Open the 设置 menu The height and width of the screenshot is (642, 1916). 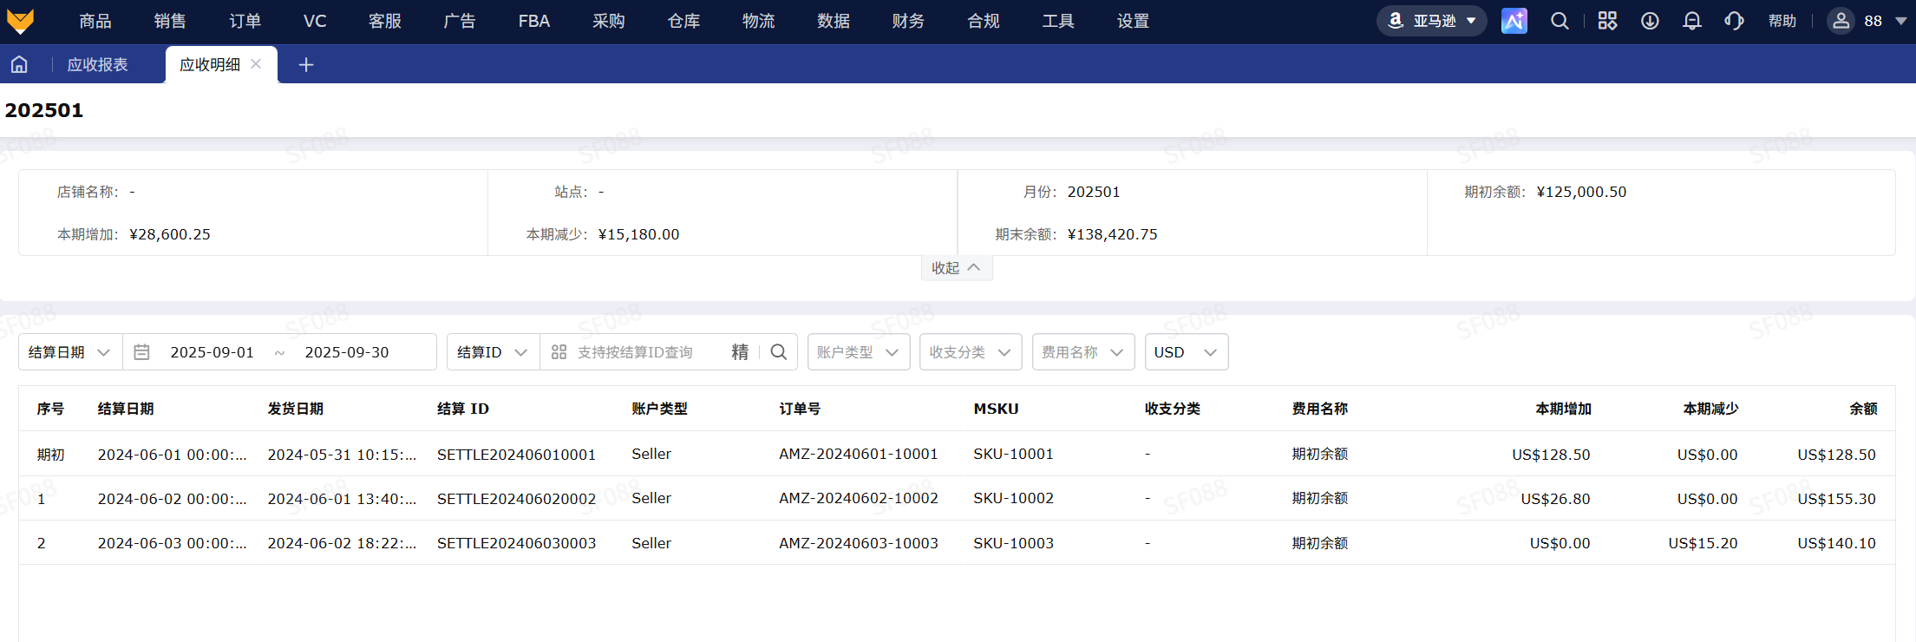tap(1133, 21)
